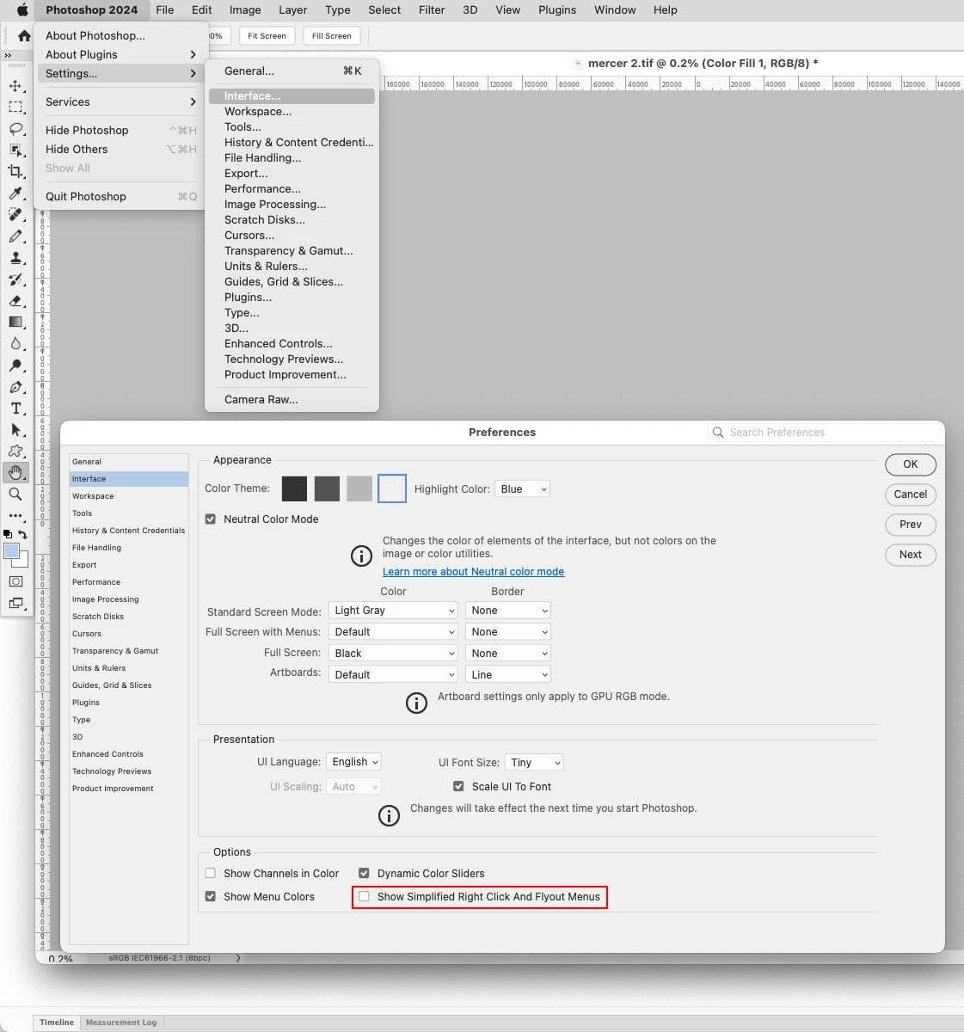Select the Zoom tool

(x=15, y=494)
